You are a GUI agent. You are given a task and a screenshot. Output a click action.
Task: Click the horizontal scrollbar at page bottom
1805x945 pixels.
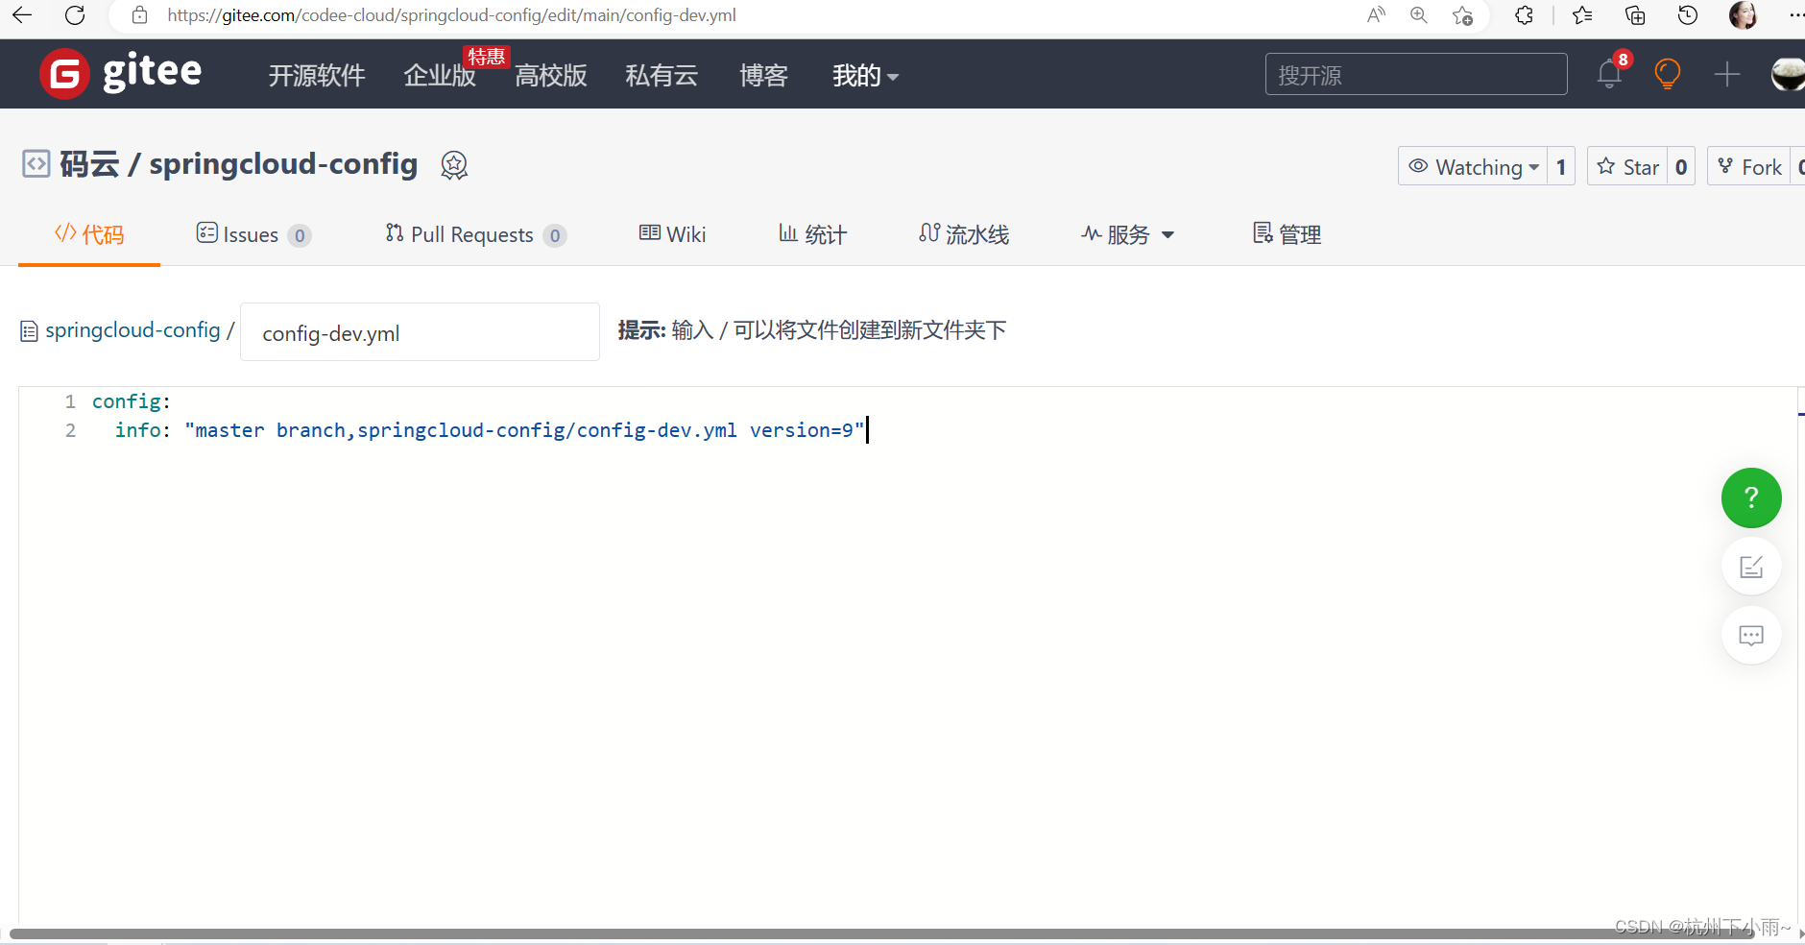(881, 933)
